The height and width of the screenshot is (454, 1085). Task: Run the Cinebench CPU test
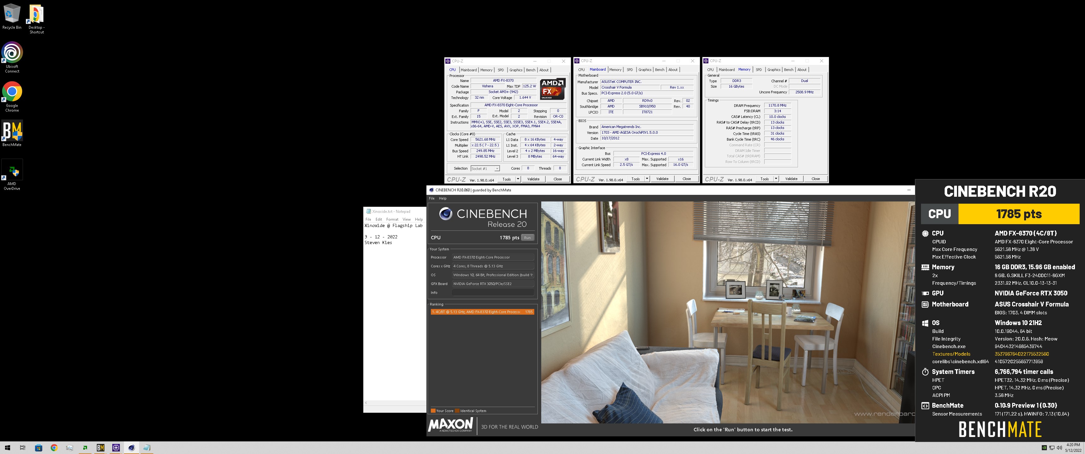pos(527,237)
